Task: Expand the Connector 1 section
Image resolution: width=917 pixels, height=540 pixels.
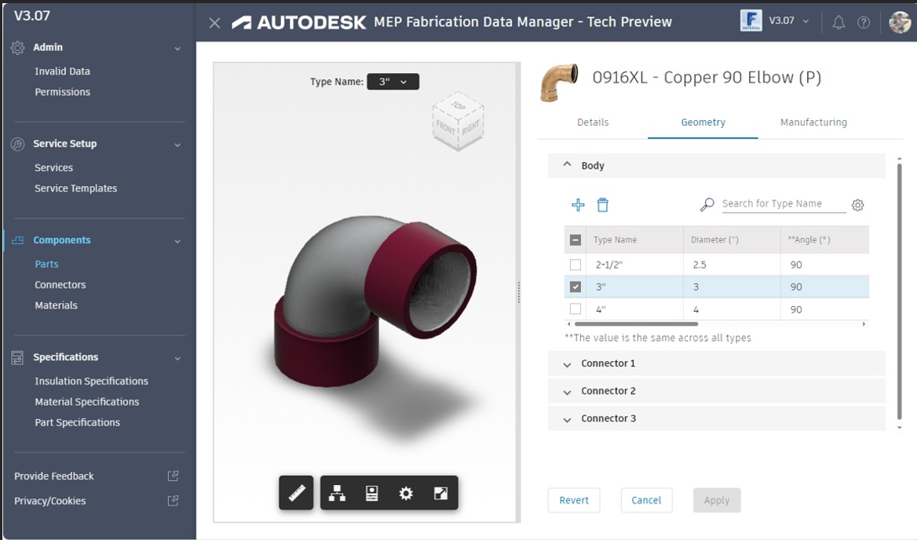Action: pos(608,363)
